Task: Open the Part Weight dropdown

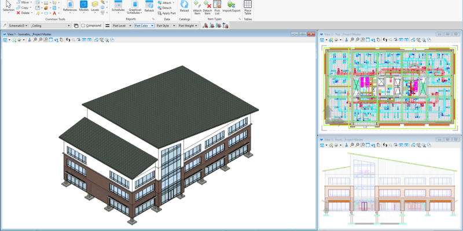Action: 188,25
